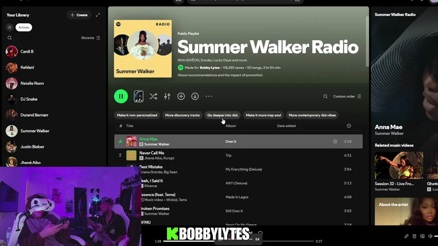Open 'ANTI (Deluxe)' album link

point(236,183)
